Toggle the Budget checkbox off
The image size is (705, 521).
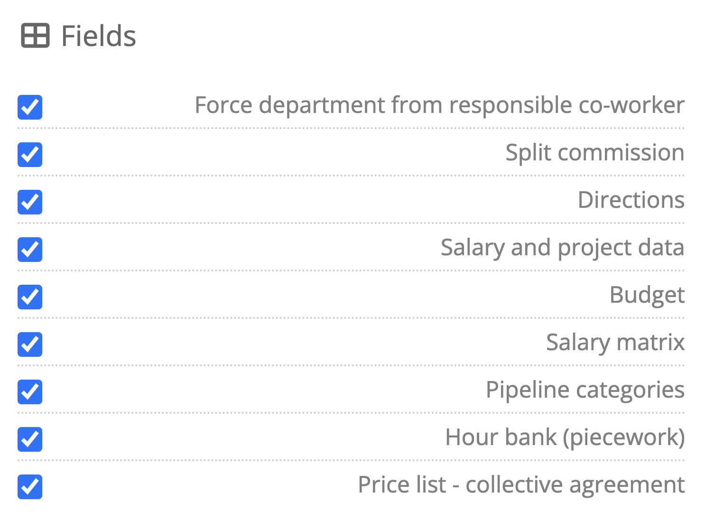click(x=30, y=297)
